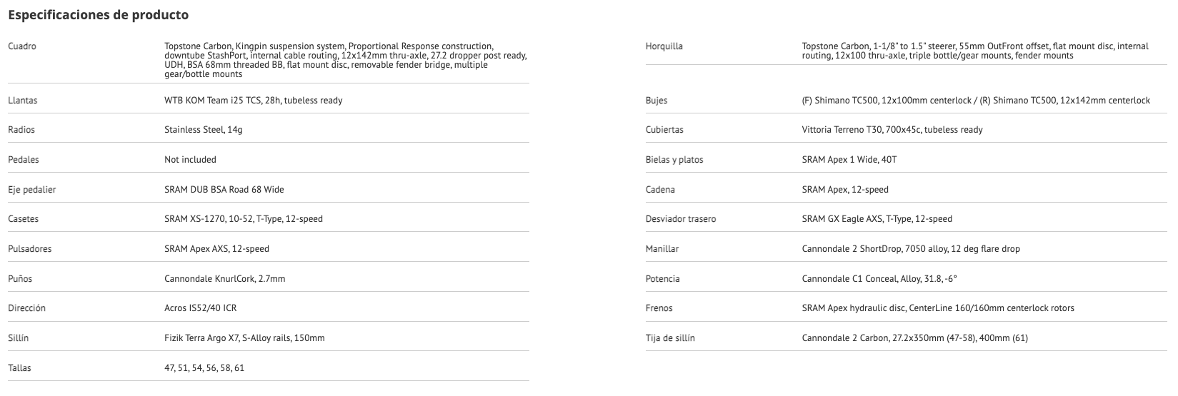This screenshot has height=396, width=1178.
Task: Click the Bujes label
Action: 656,101
